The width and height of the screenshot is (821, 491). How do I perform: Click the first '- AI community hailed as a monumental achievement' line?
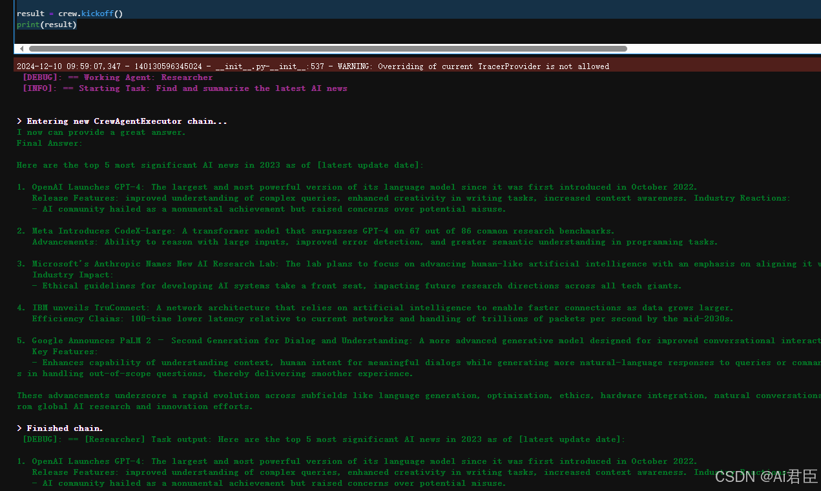(x=269, y=209)
